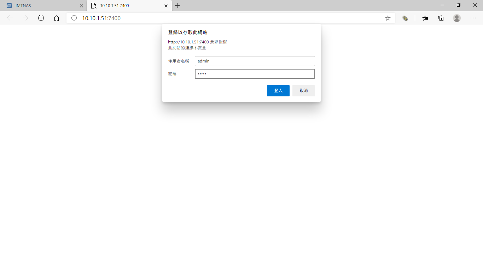Focus the password field
Screen dimensions: 483x257
tap(255, 74)
